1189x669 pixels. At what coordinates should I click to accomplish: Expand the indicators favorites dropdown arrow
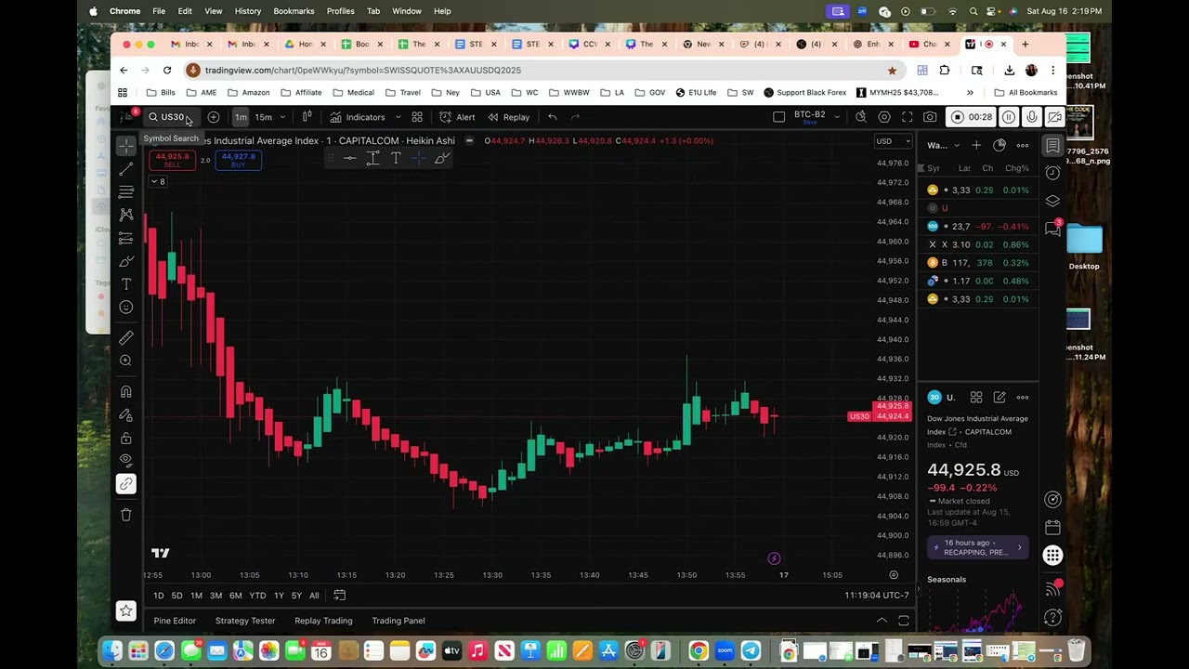tap(398, 117)
